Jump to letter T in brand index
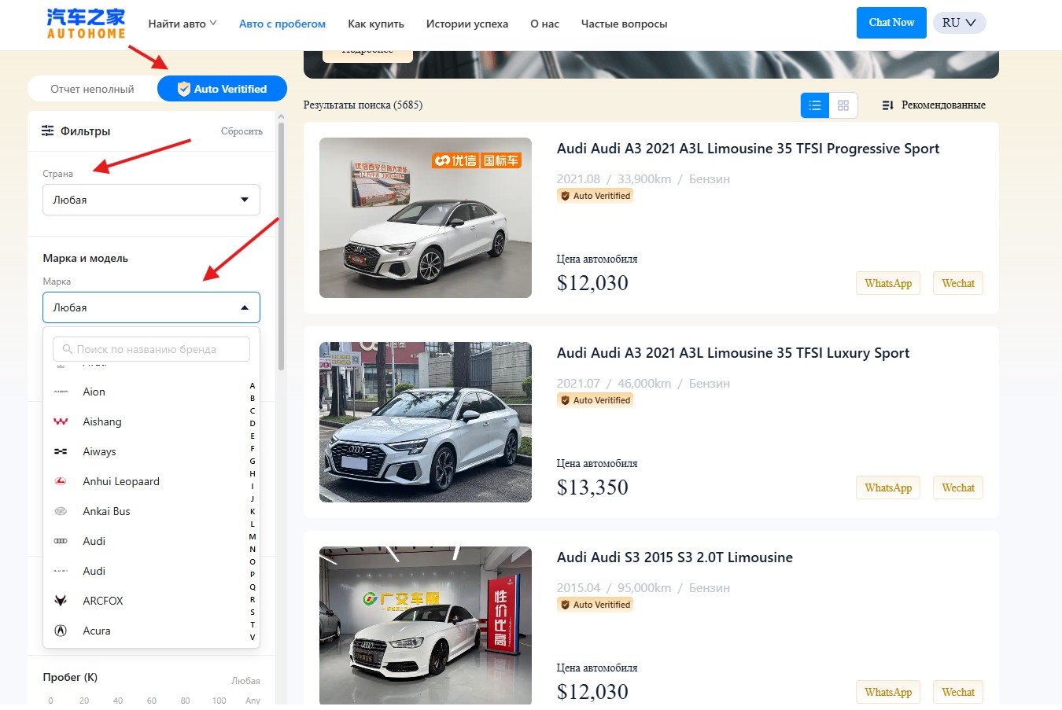Image resolution: width=1062 pixels, height=710 pixels. [253, 624]
